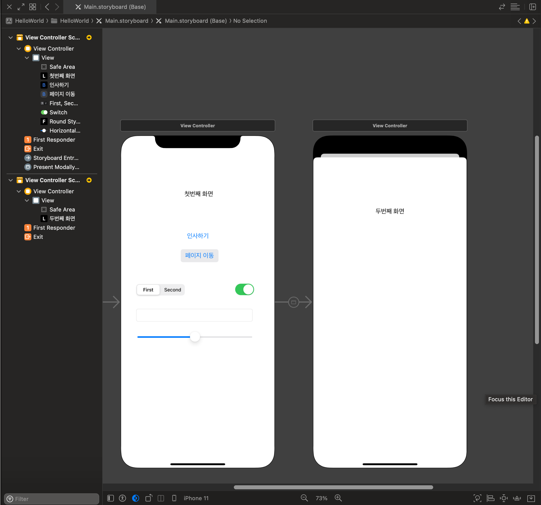The image size is (541, 505).
Task: Click the zoom out magnifier icon
Action: 304,498
